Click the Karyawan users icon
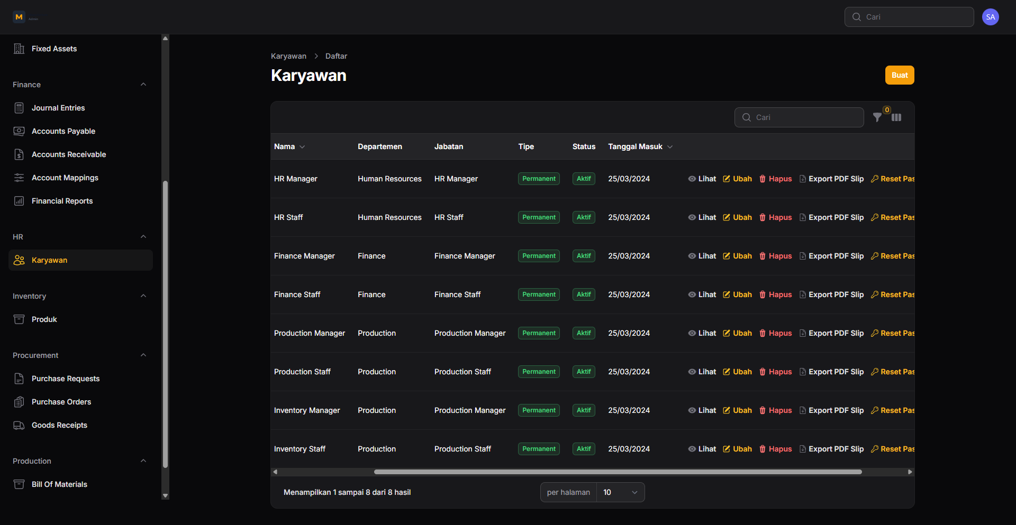This screenshot has height=525, width=1016. click(x=19, y=260)
